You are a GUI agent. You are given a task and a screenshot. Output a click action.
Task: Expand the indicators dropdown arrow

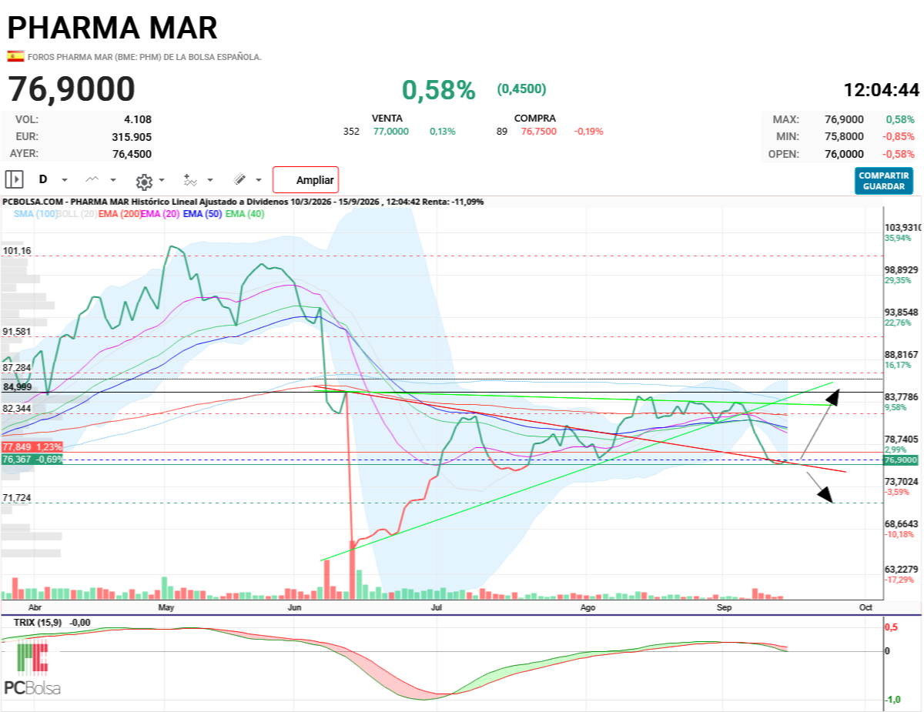tap(211, 180)
